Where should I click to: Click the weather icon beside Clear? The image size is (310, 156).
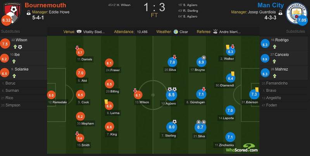[176, 32]
